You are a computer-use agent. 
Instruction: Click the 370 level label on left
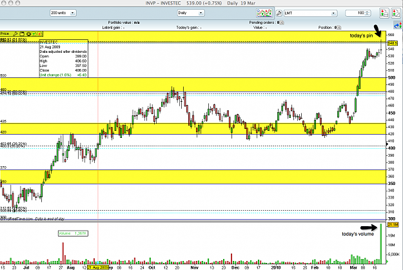[x=3, y=168]
